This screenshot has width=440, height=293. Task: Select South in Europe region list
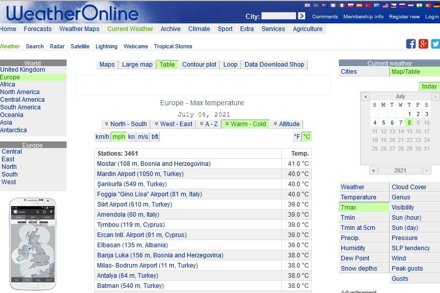coord(10,174)
